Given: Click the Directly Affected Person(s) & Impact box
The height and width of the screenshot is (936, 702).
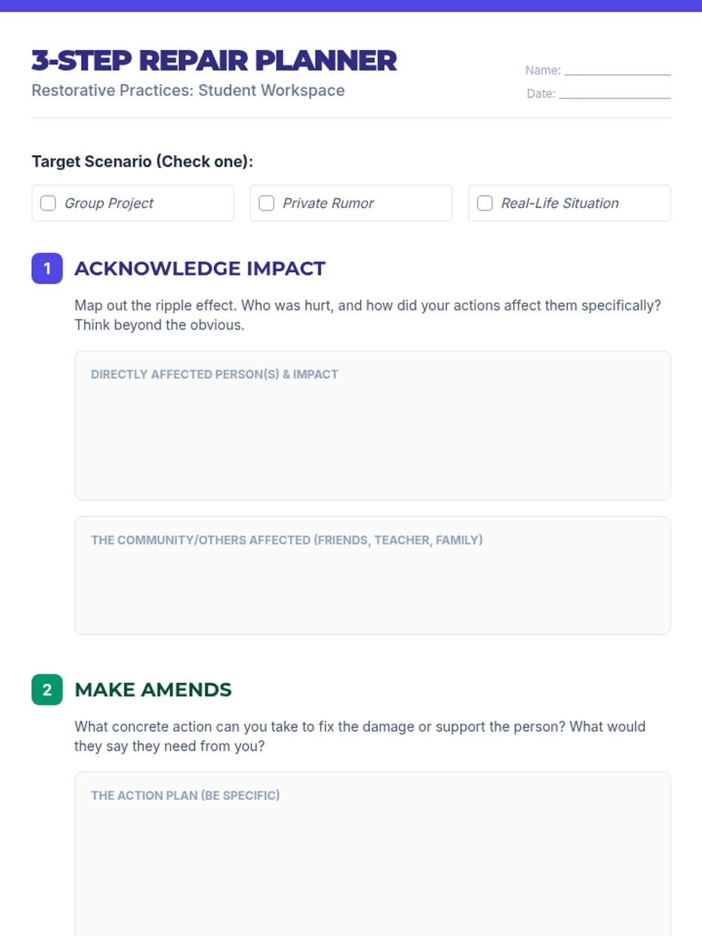Looking at the screenshot, I should (373, 425).
